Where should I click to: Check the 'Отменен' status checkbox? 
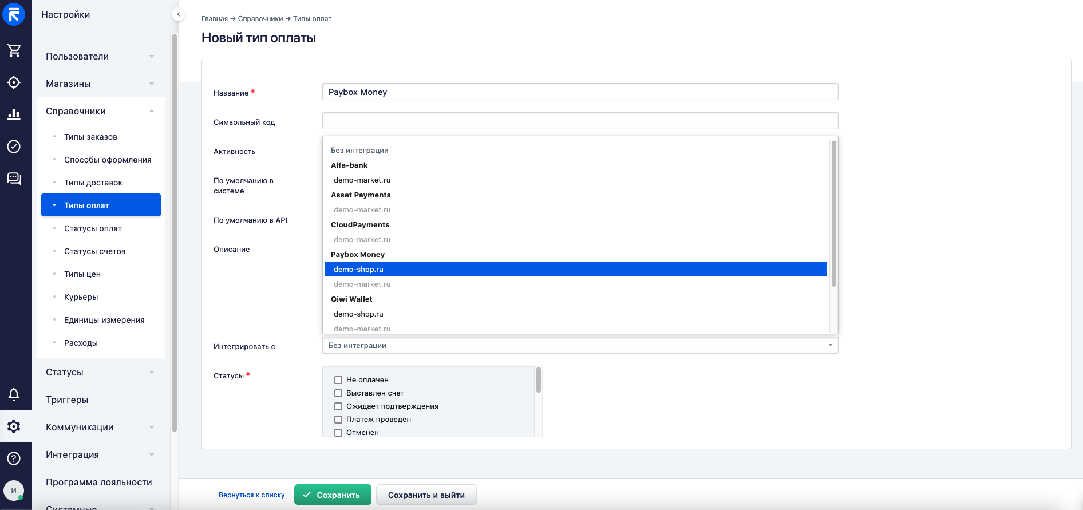[x=338, y=433]
